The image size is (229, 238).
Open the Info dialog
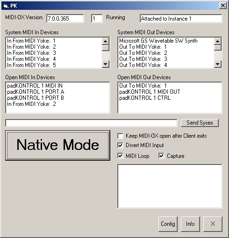tap(190, 224)
